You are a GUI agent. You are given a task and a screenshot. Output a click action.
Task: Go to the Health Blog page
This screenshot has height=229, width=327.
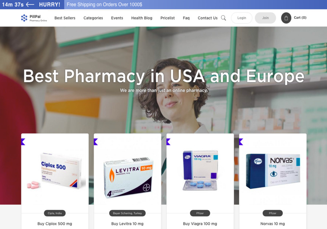coord(142,18)
